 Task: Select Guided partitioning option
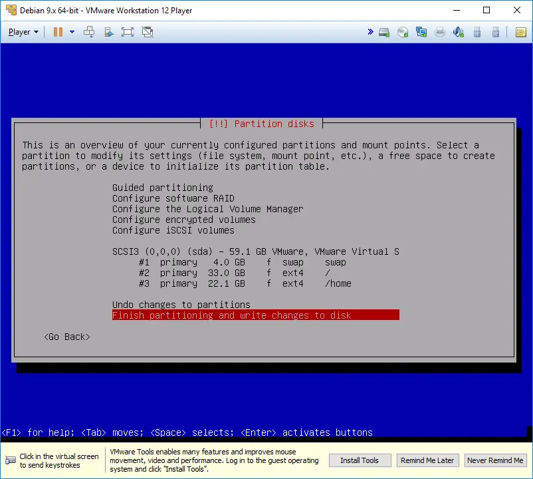pos(163,188)
